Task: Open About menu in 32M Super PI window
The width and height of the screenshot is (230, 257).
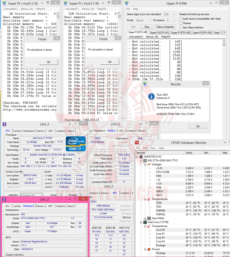Action: click(x=88, y=9)
